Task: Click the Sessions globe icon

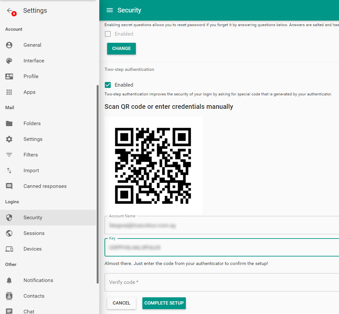Action: click(9, 233)
